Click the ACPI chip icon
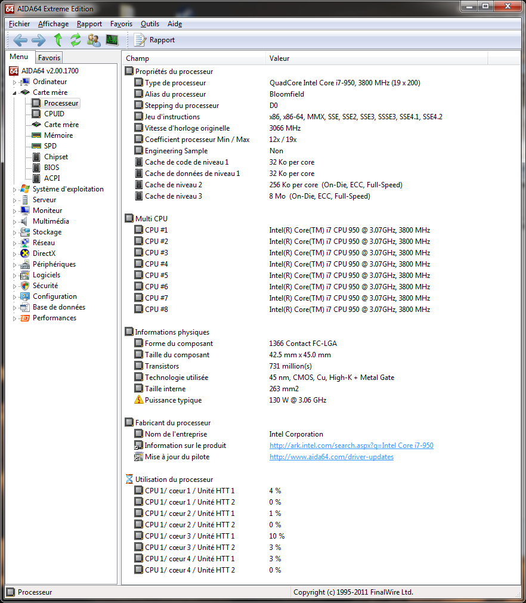The width and height of the screenshot is (526, 603). click(x=36, y=178)
